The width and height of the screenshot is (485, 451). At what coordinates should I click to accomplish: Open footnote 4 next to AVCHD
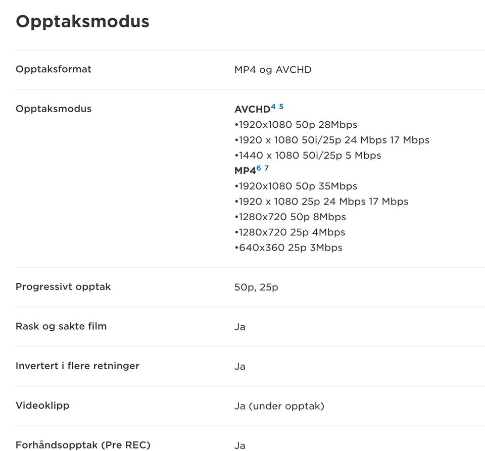pos(273,107)
